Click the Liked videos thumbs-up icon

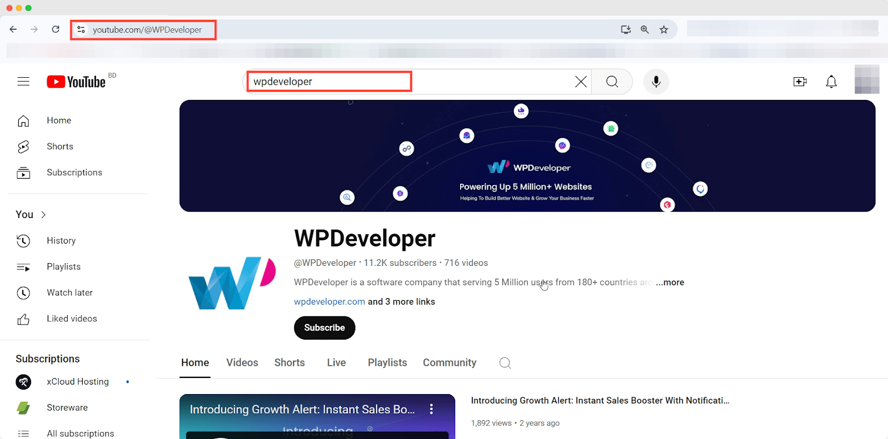point(23,319)
